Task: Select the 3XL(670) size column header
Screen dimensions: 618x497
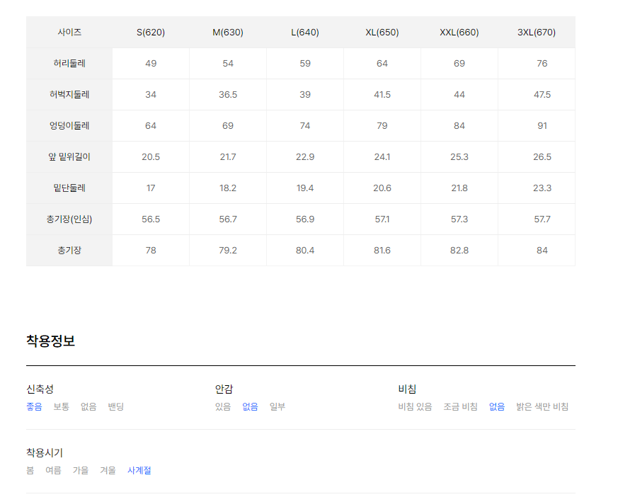Action: [x=537, y=33]
